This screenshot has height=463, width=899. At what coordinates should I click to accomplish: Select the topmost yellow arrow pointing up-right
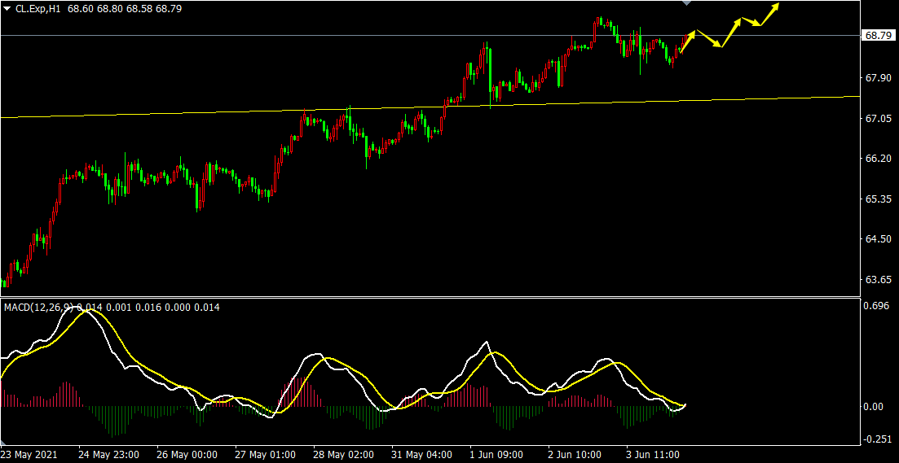[771, 11]
